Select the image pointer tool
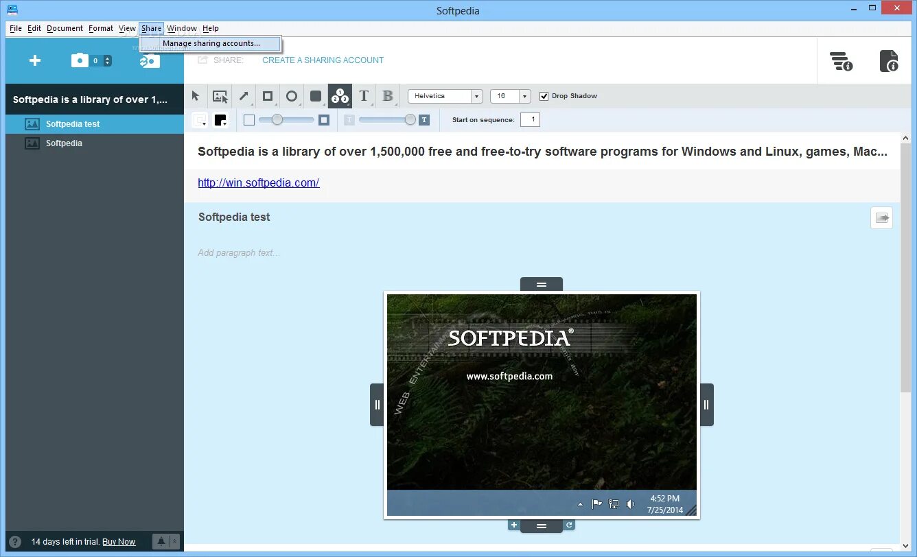 [x=220, y=96]
